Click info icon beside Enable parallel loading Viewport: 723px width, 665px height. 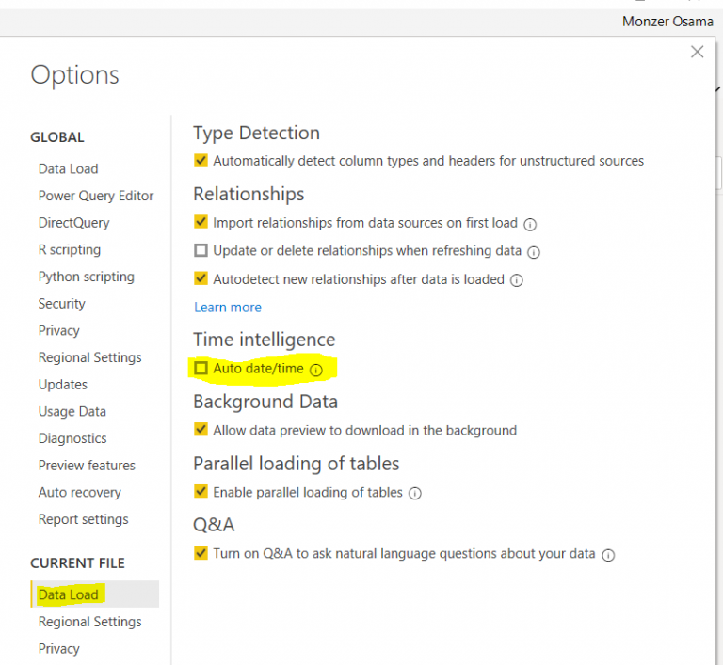pyautogui.click(x=415, y=493)
